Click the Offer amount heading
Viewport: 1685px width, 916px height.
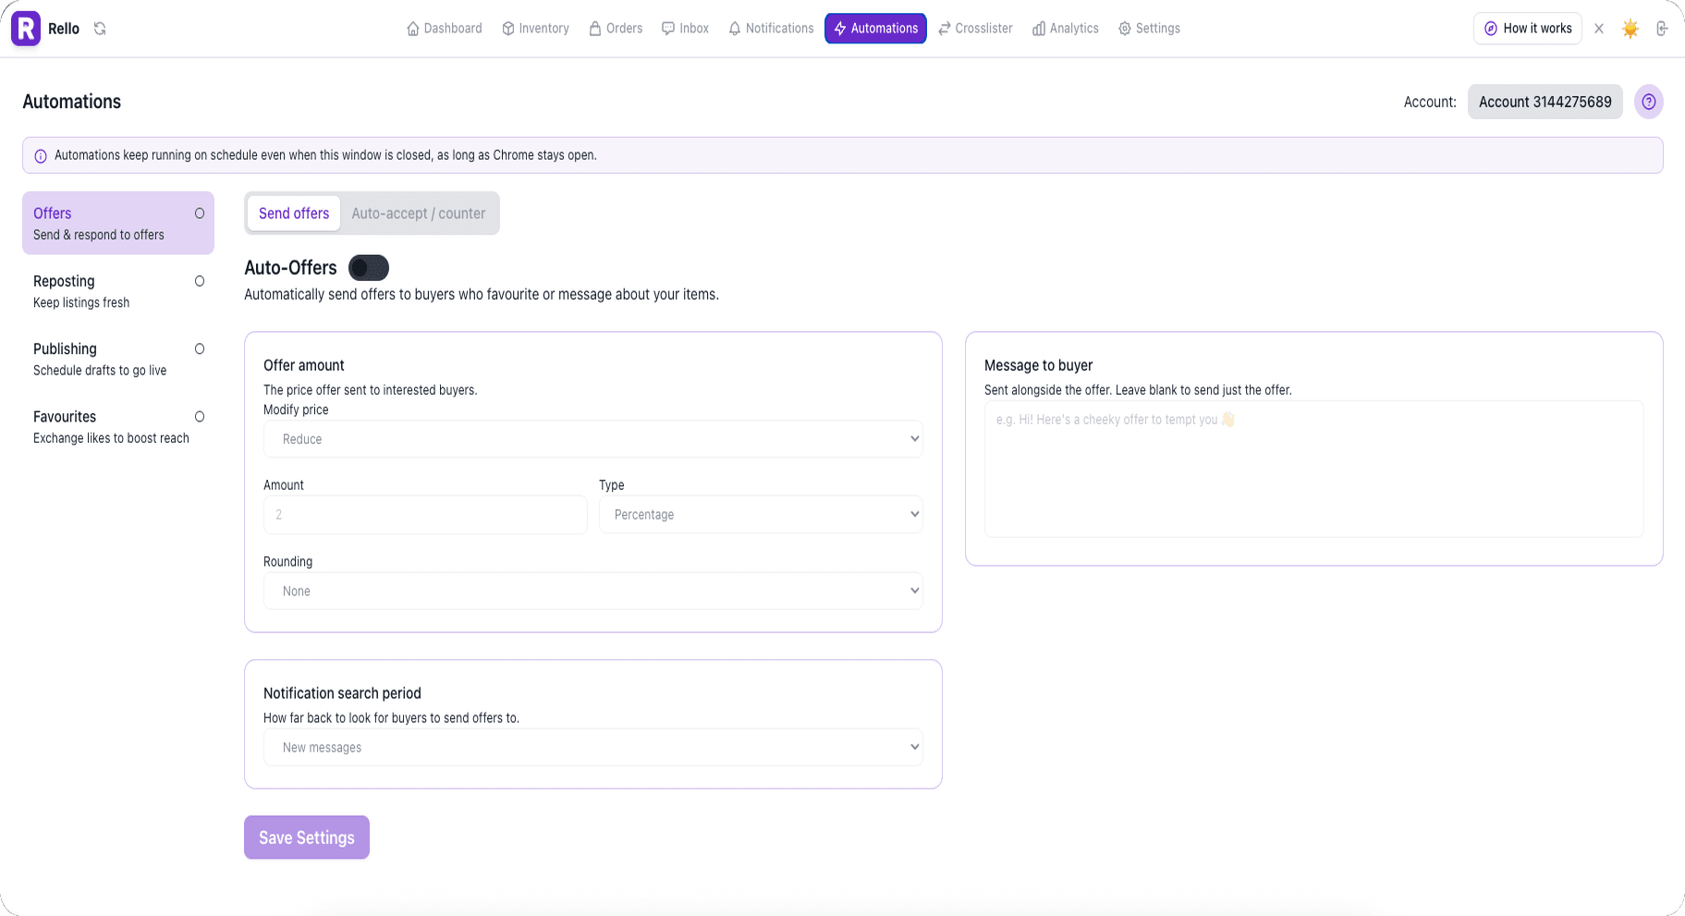coord(304,365)
